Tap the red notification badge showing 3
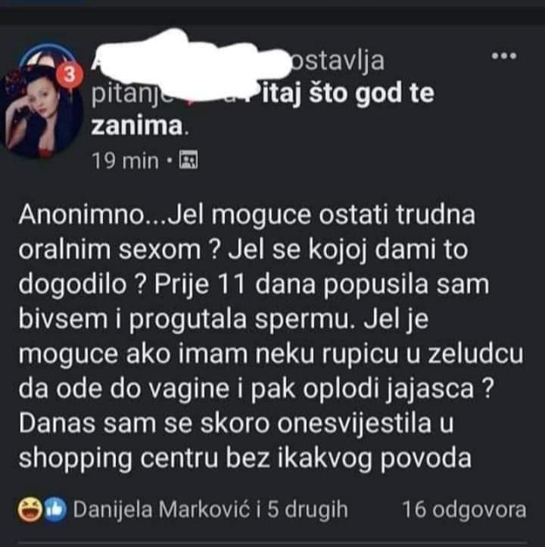 tap(70, 75)
